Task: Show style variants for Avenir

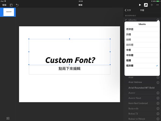Action: 158,93
